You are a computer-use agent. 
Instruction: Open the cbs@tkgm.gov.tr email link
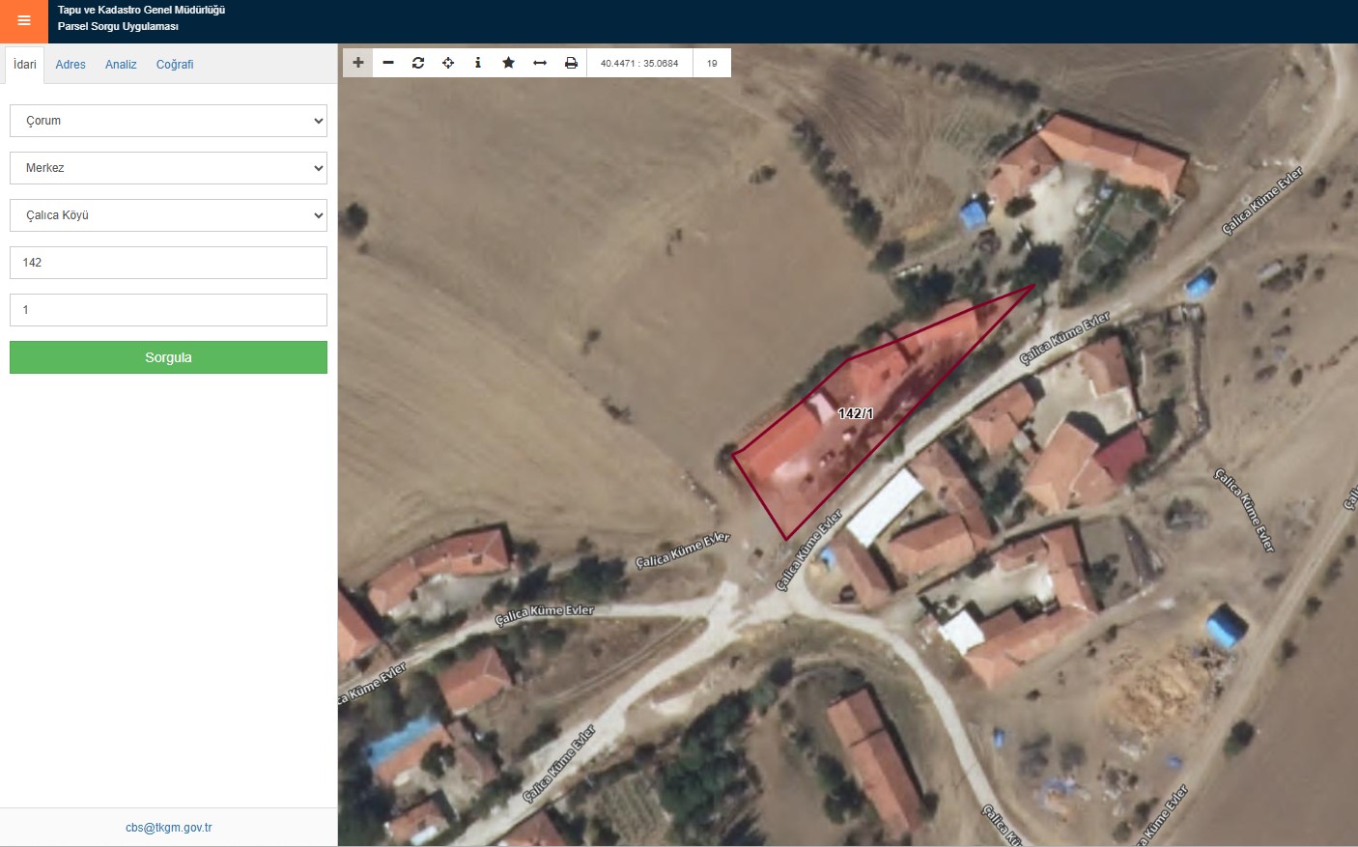click(x=168, y=828)
